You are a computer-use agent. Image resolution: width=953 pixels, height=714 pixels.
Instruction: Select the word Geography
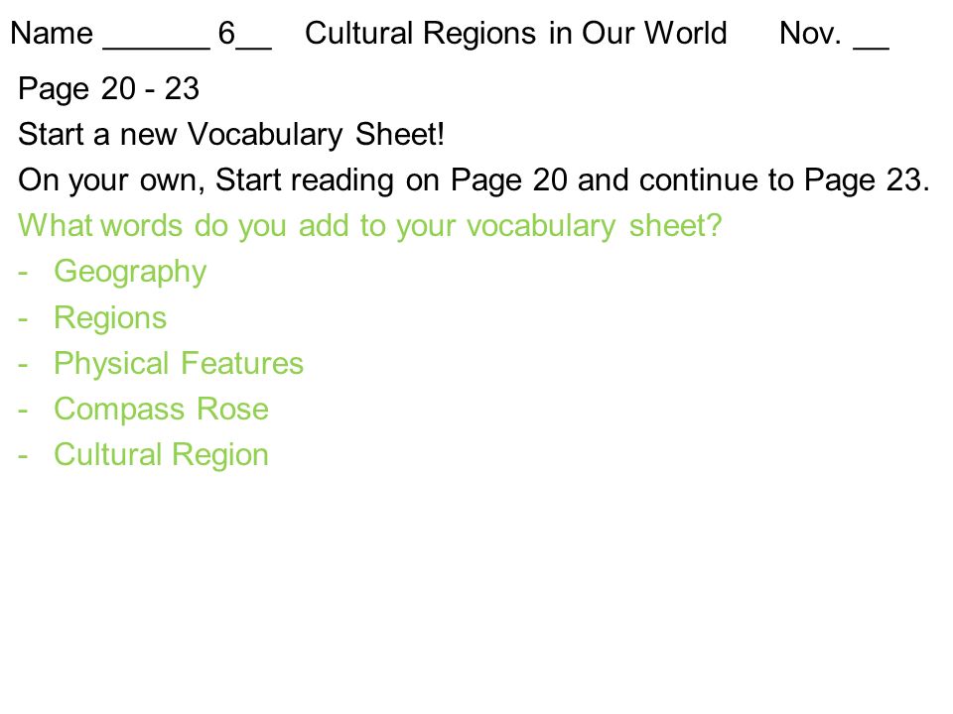(x=130, y=272)
